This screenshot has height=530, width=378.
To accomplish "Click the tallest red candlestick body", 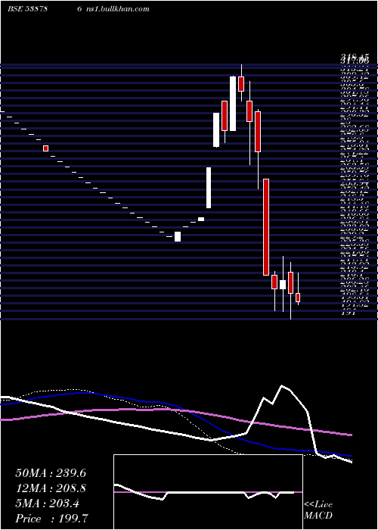I will click(266, 227).
